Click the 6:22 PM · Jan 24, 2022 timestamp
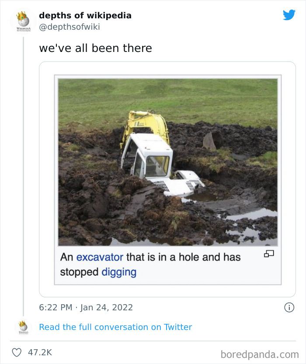The image size is (306, 364). pyautogui.click(x=86, y=307)
